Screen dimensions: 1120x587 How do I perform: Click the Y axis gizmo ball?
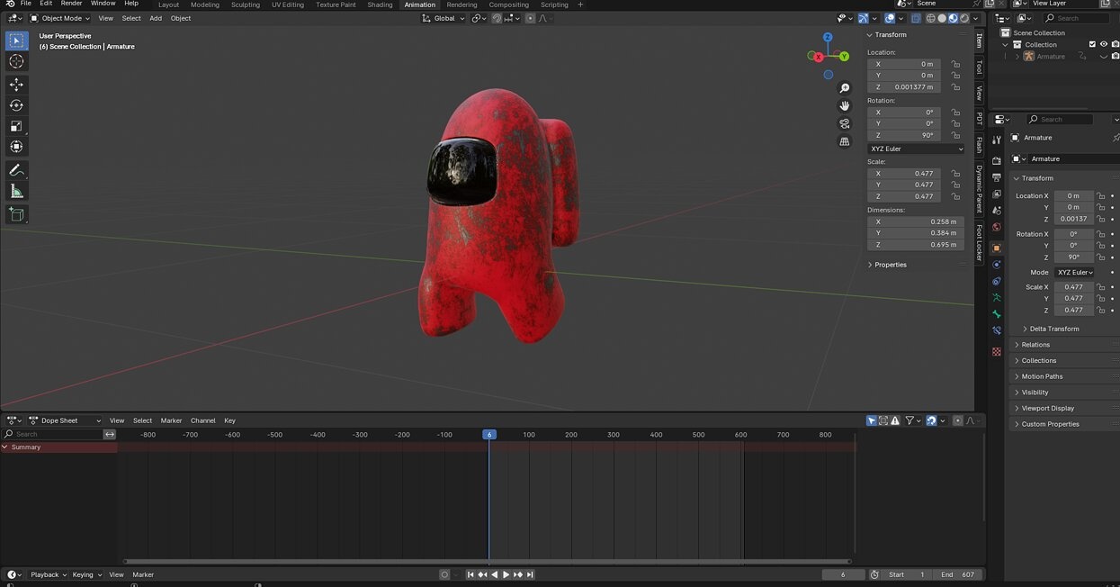[x=845, y=57]
